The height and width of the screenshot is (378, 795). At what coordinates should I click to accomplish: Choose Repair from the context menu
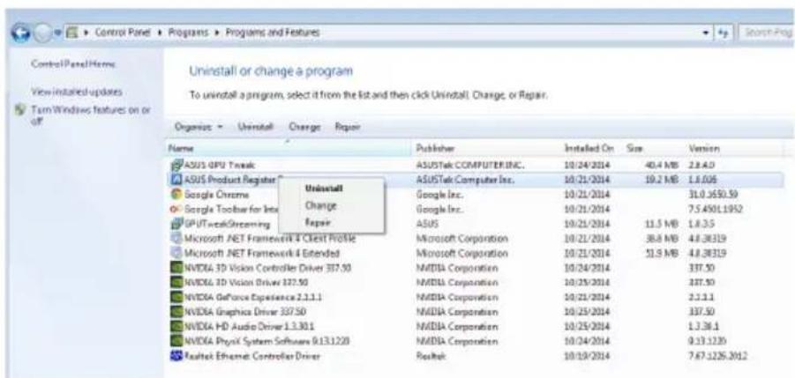pos(318,223)
